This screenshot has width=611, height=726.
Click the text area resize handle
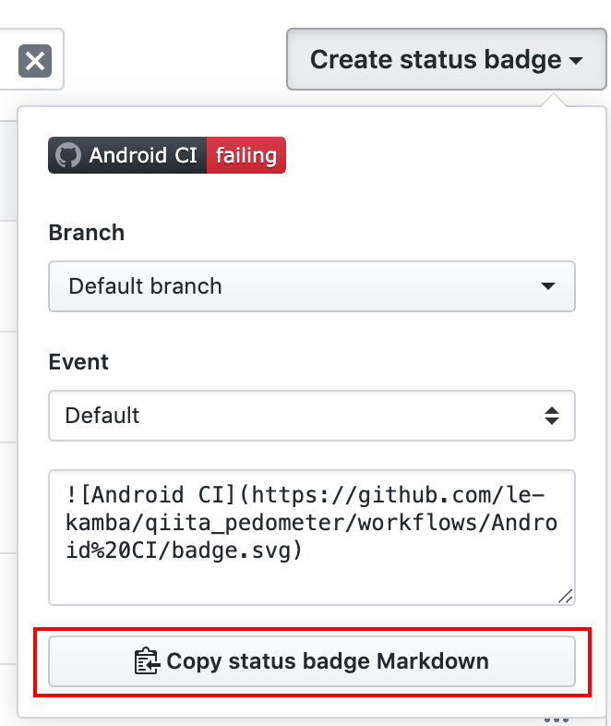point(566,597)
